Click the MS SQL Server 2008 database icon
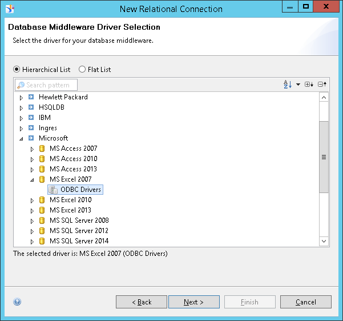Viewport: 343px width, 321px height. pos(42,220)
